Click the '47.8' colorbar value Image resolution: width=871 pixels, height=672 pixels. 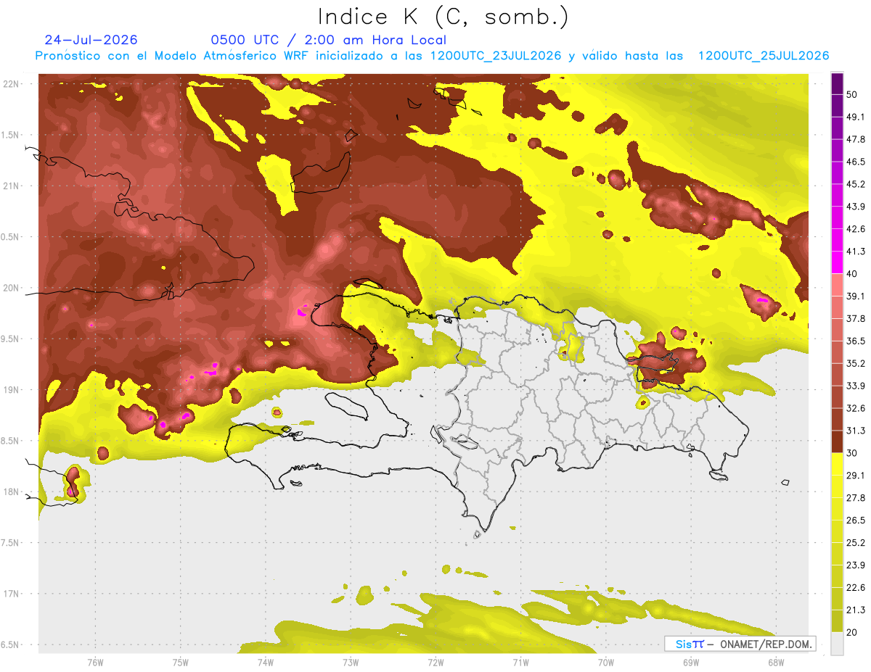click(856, 139)
